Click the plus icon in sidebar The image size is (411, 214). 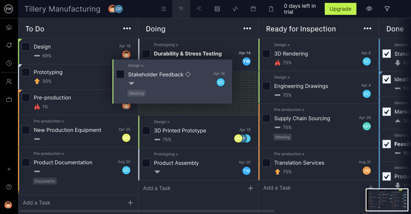[x=9, y=169]
